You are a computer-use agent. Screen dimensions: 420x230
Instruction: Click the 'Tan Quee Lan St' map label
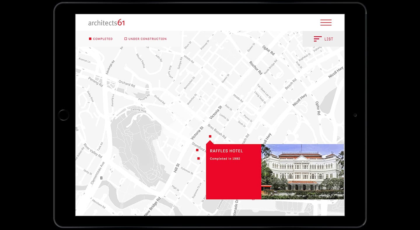[264, 91]
